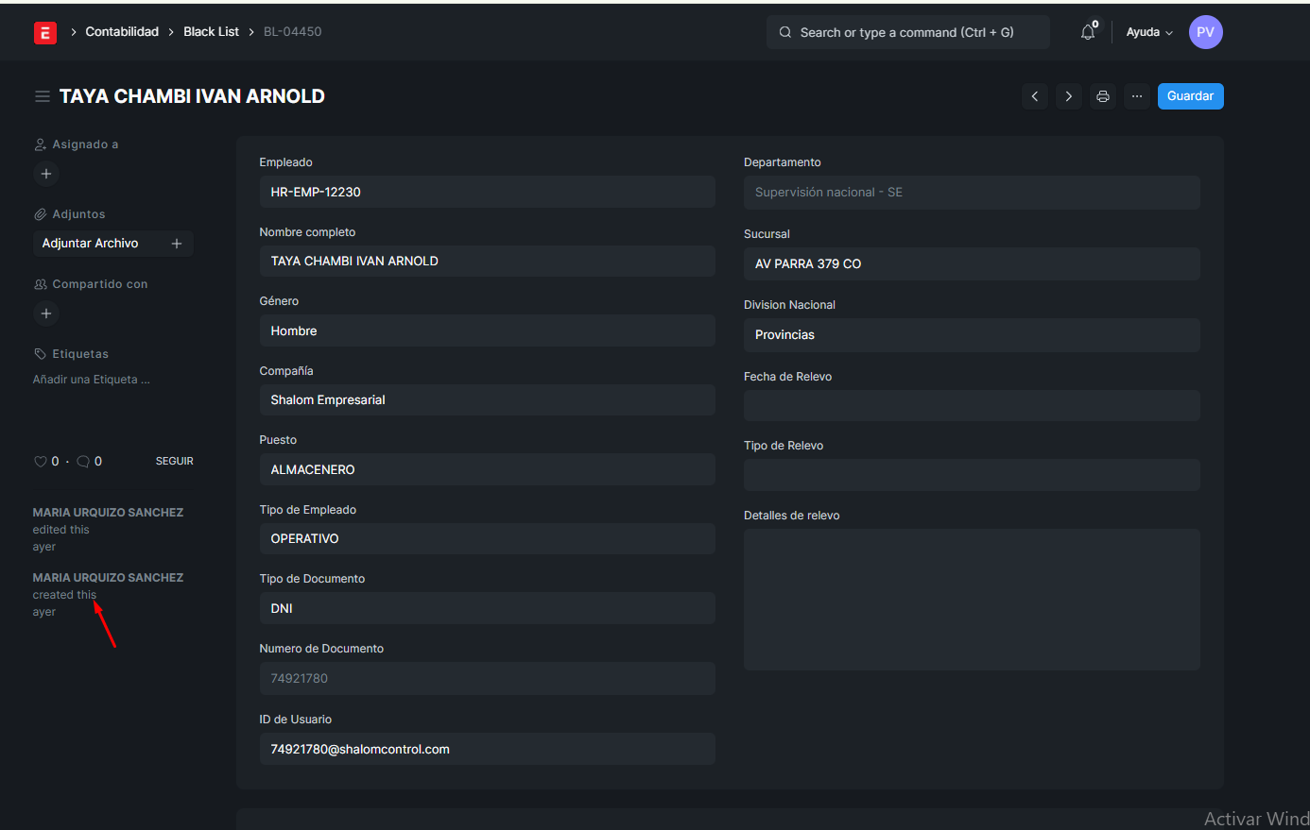The width and height of the screenshot is (1310, 830).
Task: Open the Género select field
Action: tap(487, 331)
